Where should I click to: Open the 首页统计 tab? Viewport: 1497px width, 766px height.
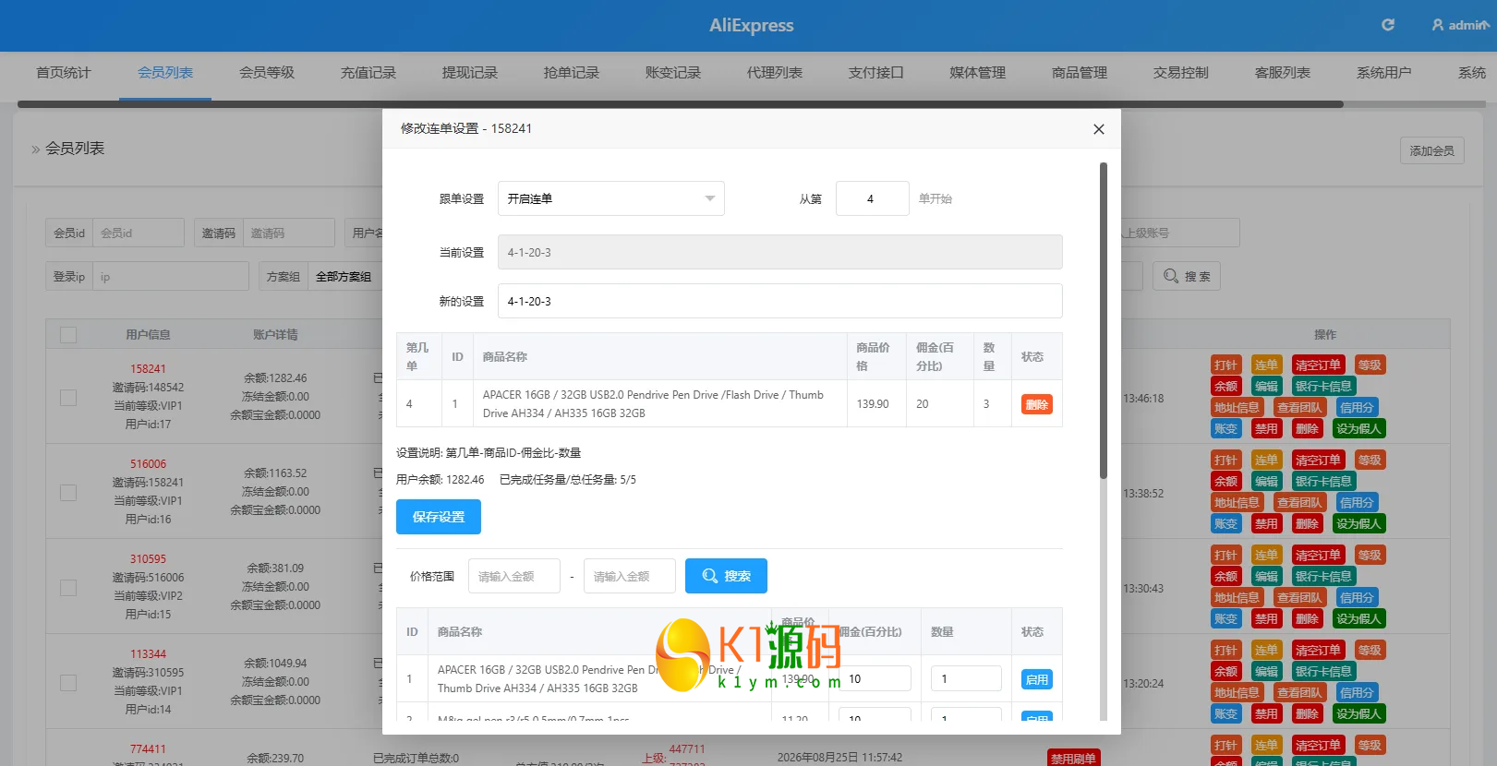coord(64,73)
